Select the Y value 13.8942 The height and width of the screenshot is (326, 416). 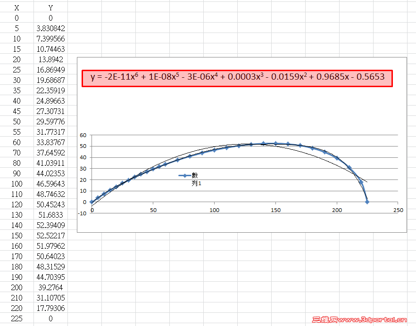pos(50,59)
